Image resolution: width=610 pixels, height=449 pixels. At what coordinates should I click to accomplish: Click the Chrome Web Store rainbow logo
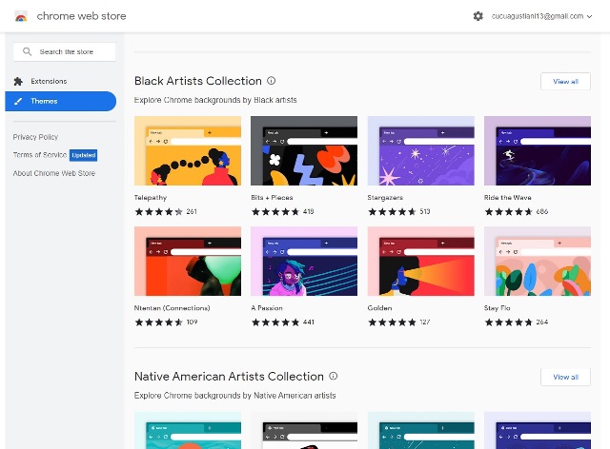pyautogui.click(x=21, y=16)
